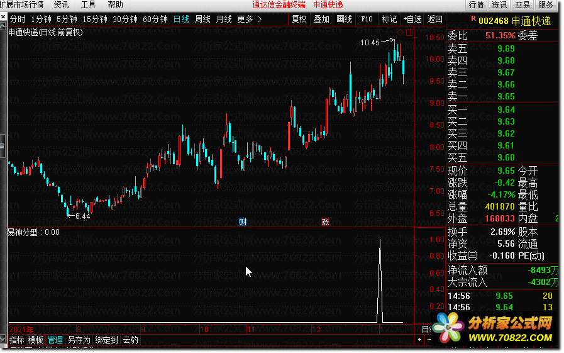Click the 交易 trade button
564x353 pixels.
pos(523,4)
